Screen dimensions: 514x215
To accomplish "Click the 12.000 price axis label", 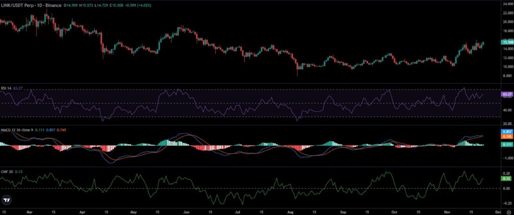I will tap(508, 58).
